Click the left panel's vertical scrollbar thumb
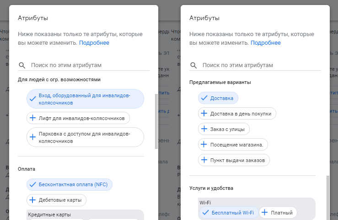Image resolution: width=338 pixels, height=220 pixels. tap(156, 121)
